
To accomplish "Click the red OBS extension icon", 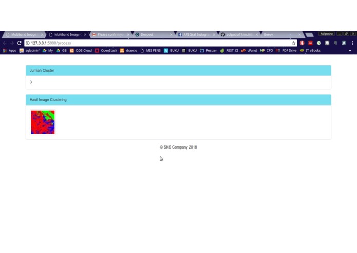I will (x=310, y=43).
